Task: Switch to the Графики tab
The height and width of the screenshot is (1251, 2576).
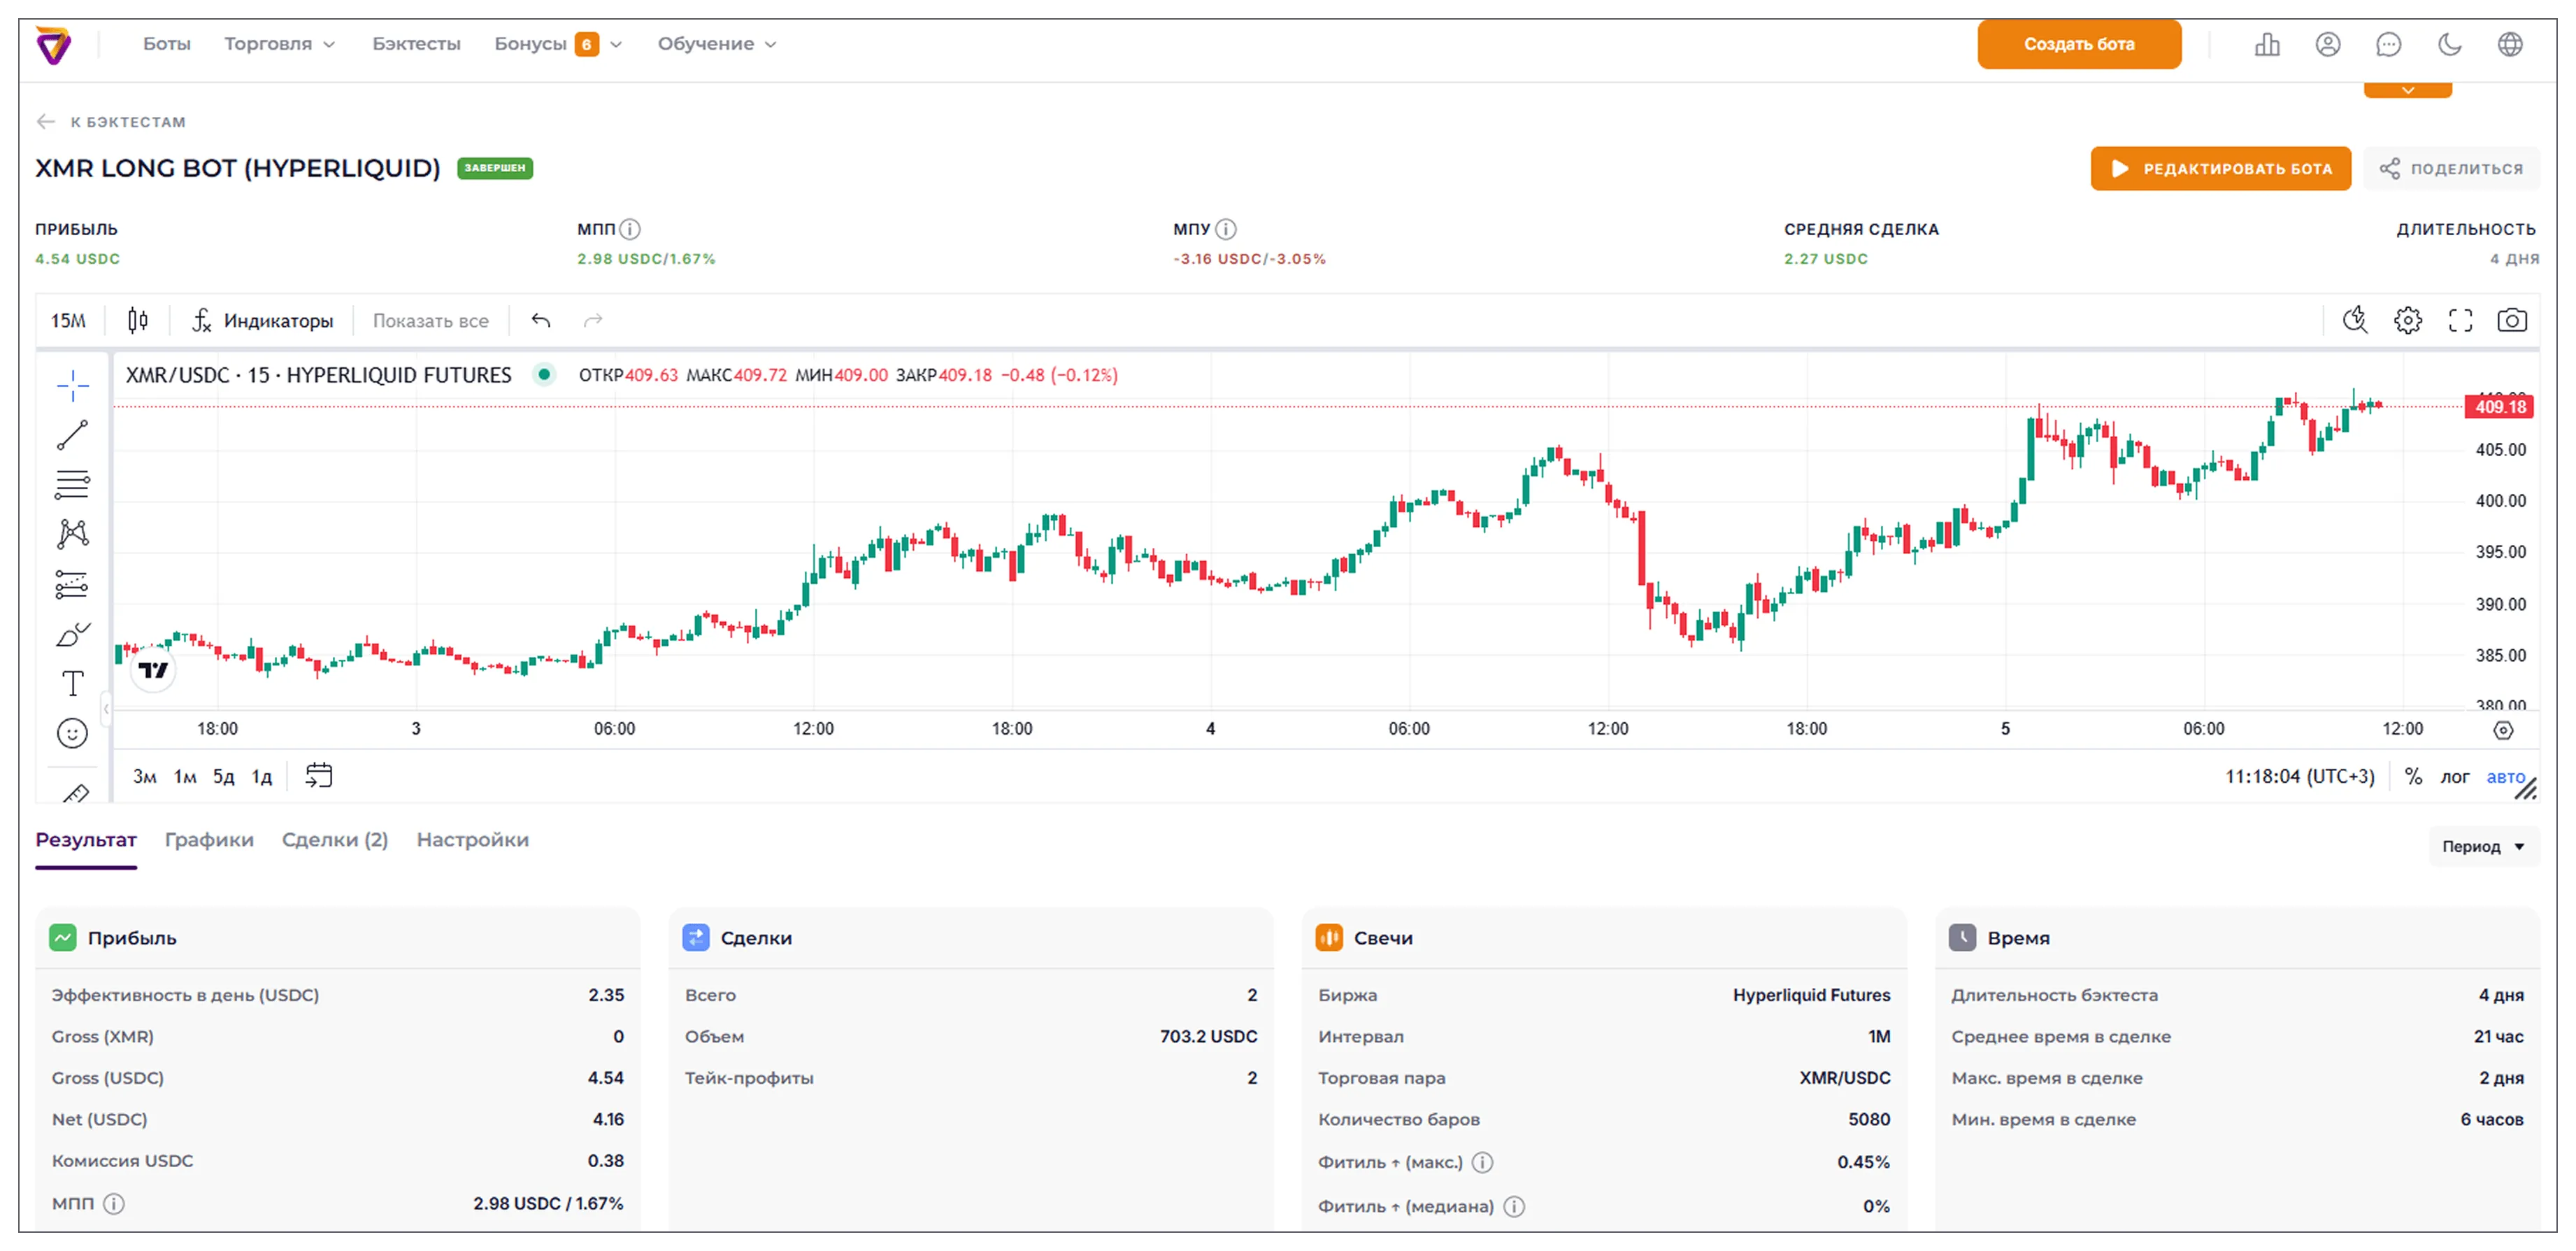Action: (x=209, y=841)
